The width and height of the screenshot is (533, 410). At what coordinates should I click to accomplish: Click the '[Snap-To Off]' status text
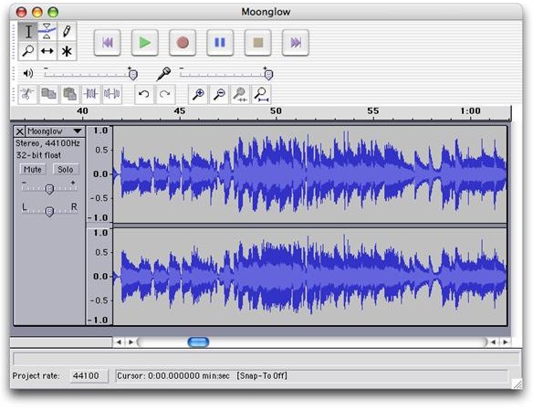(262, 375)
